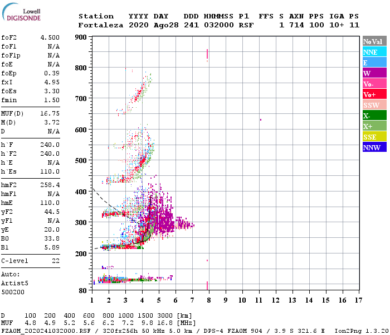This screenshot has width=390, height=335.
Task: Select the Vo- pink legend swatch
Action: click(x=374, y=84)
